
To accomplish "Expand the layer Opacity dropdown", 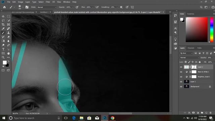I will tap(214, 57).
